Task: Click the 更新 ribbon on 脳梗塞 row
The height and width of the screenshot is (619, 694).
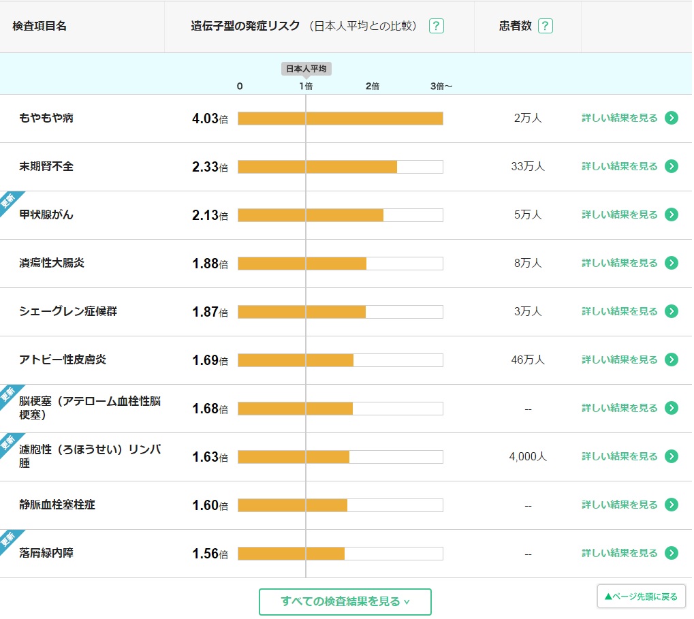Action: 9,395
